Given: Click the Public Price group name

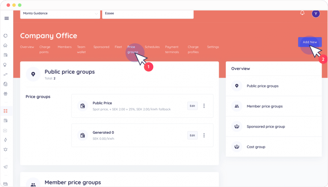Looking at the screenshot, I should click(x=102, y=103).
